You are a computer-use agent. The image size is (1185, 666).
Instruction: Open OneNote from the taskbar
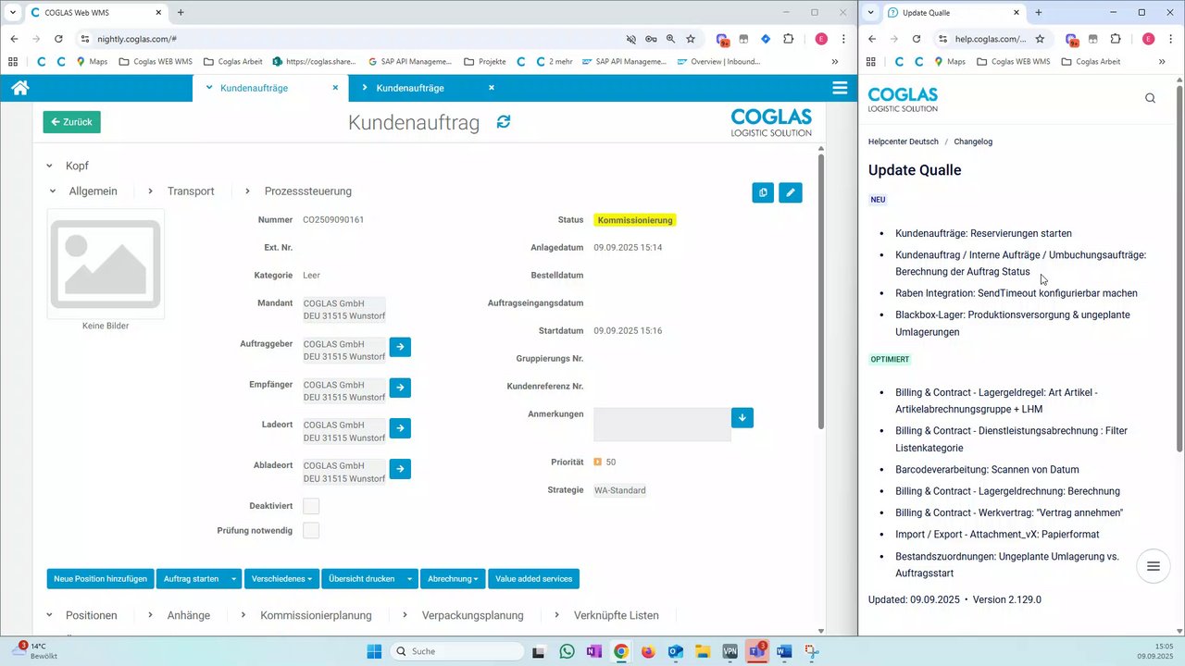[593, 651]
